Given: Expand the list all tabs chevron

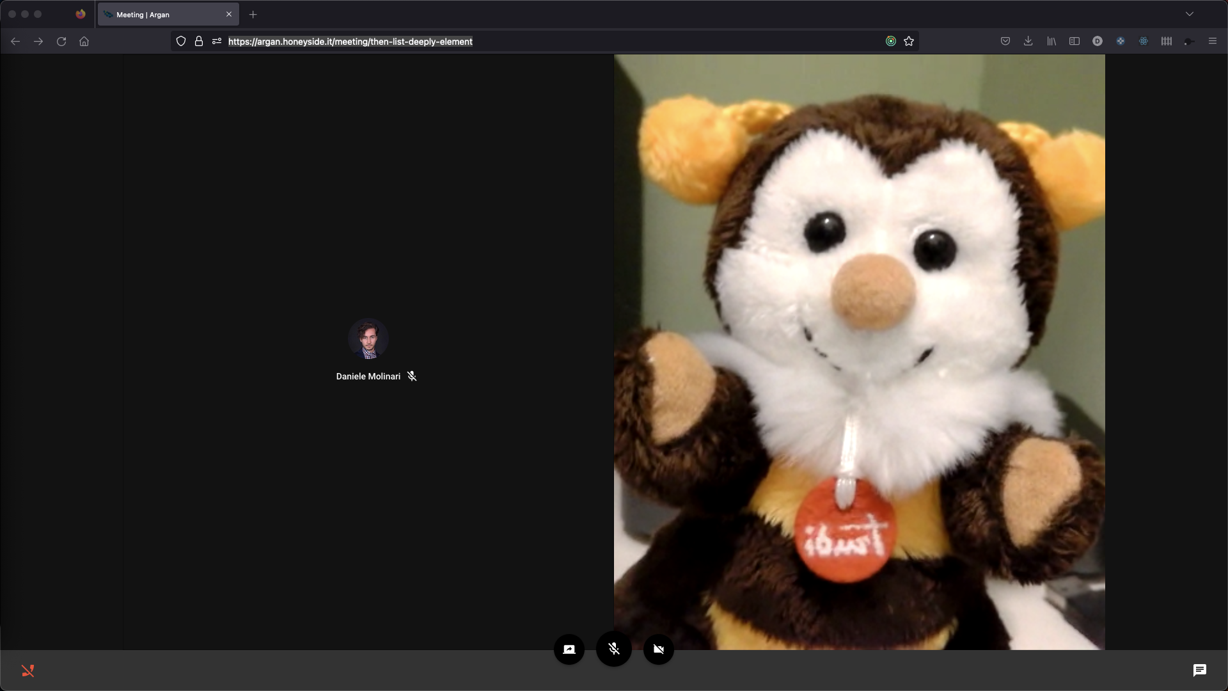Looking at the screenshot, I should (x=1190, y=14).
